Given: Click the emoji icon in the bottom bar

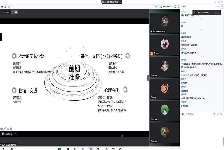Looking at the screenshot, I should pyautogui.click(x=3, y=134).
